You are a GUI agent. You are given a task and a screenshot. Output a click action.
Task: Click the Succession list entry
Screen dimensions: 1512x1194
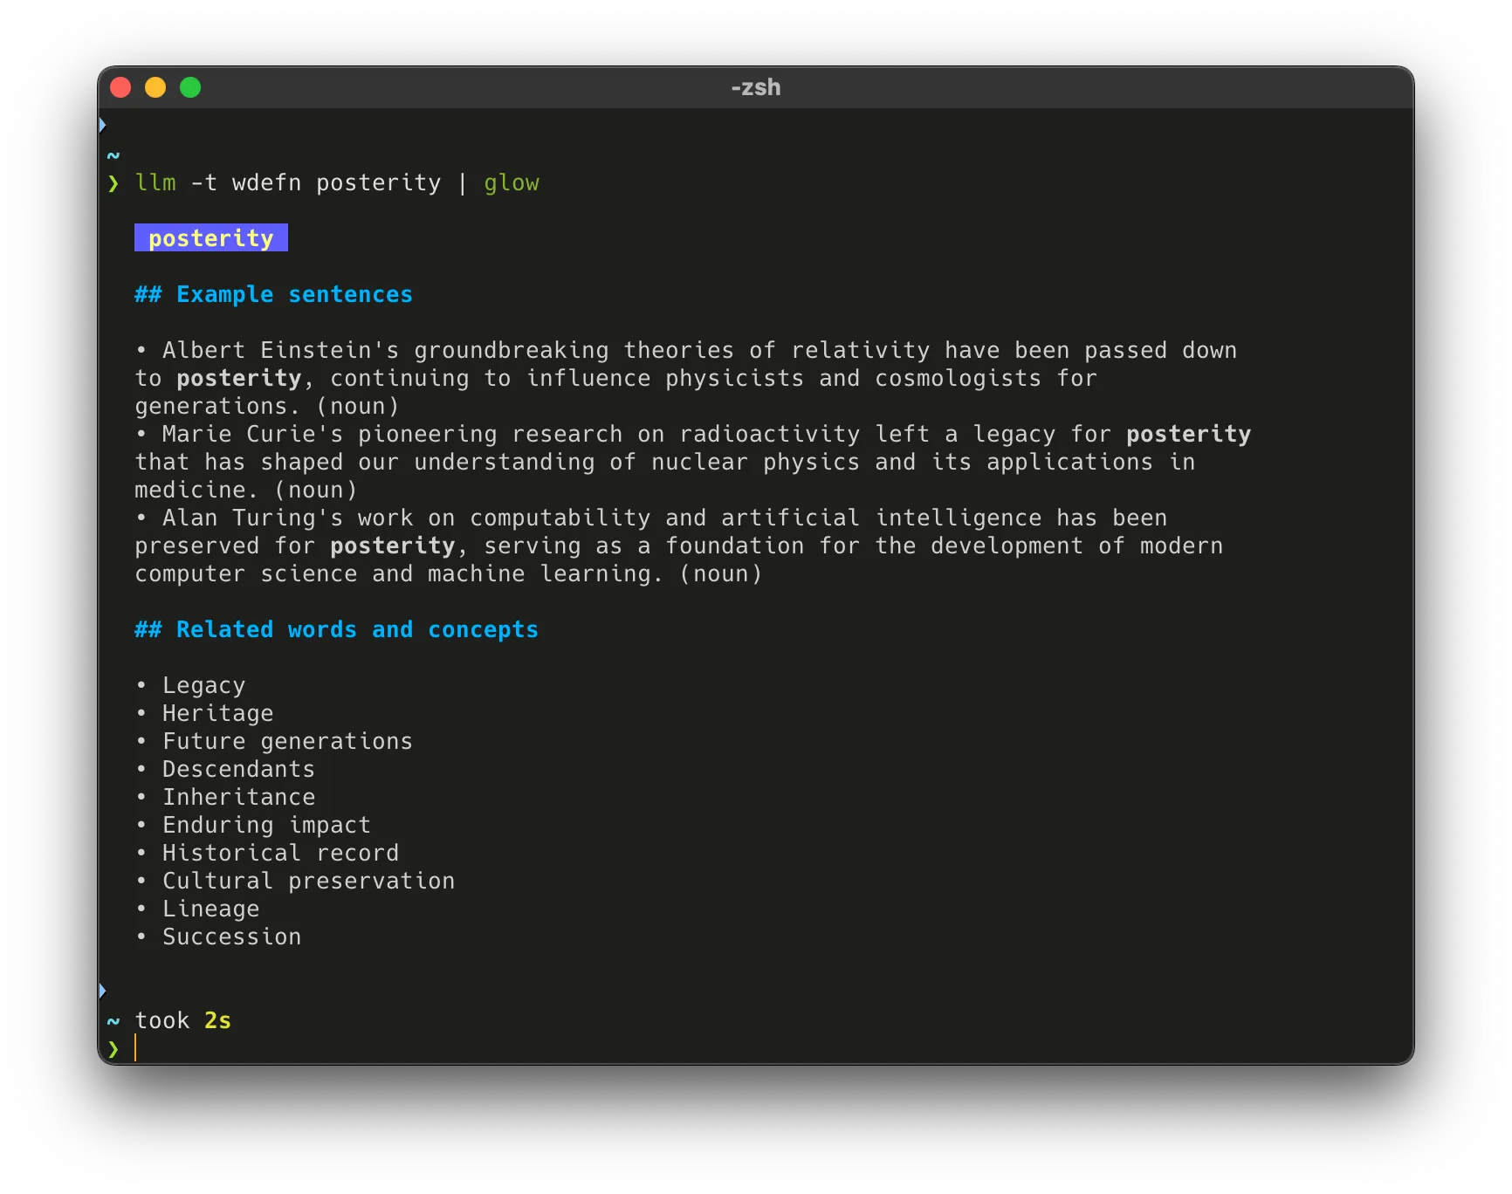[231, 936]
